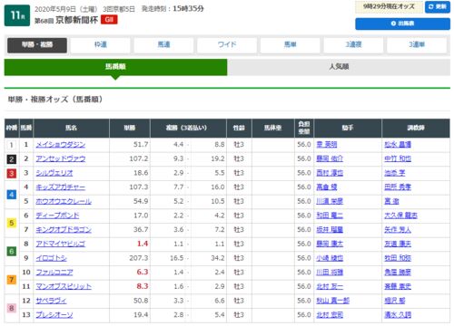
Task: Click the red favorite odds 1.4
Action: (x=143, y=244)
